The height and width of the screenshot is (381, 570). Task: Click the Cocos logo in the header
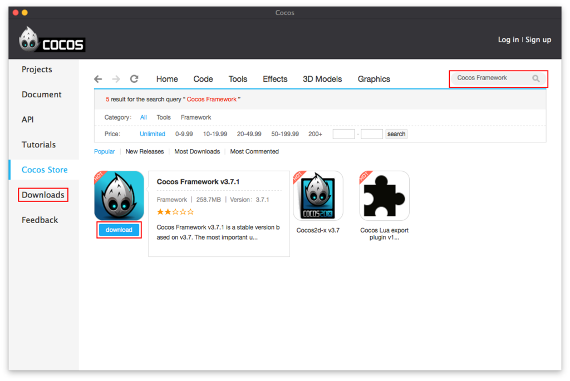[x=52, y=39]
